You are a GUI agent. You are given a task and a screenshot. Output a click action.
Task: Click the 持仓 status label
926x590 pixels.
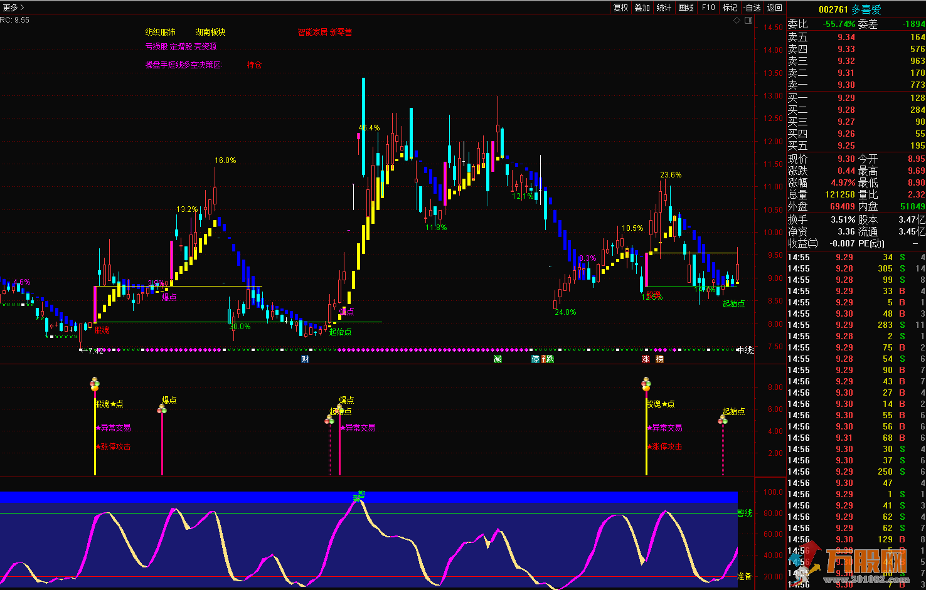[254, 65]
